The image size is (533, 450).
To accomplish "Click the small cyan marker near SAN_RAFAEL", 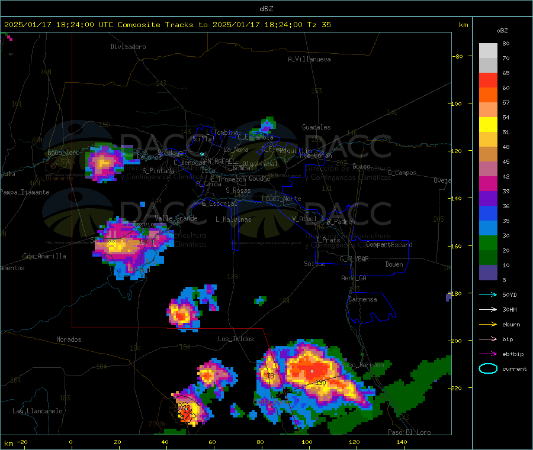I will click(x=202, y=154).
